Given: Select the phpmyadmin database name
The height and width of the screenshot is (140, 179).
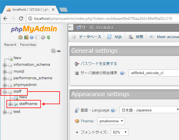Looking at the screenshot, I should coord(25,85).
